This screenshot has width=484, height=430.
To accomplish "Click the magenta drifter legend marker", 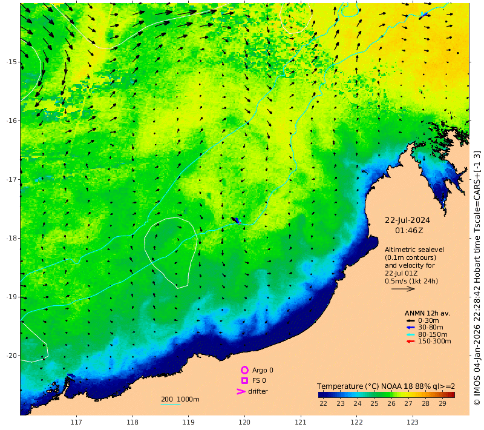I will pos(241,391).
